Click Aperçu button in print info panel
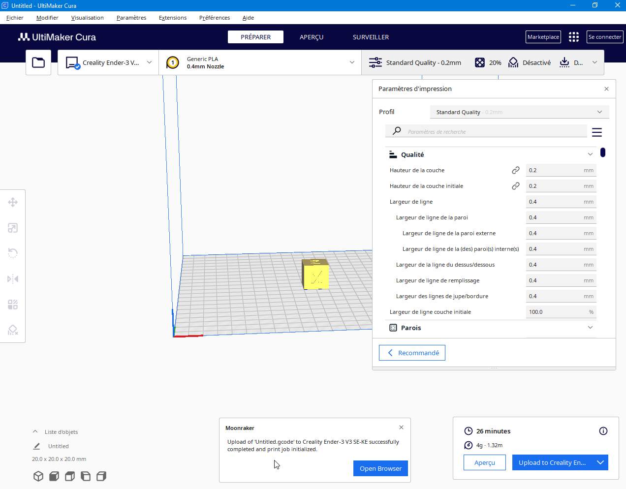The image size is (626, 489). click(x=485, y=462)
